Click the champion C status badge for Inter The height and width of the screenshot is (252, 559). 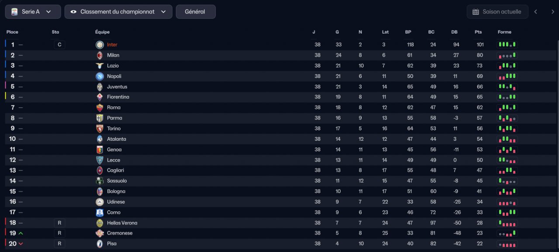[59, 44]
